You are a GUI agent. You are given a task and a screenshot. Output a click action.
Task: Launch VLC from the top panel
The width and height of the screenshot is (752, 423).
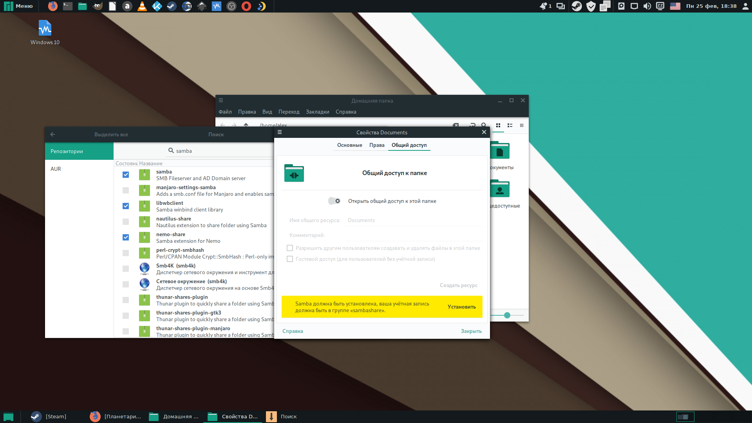142,6
